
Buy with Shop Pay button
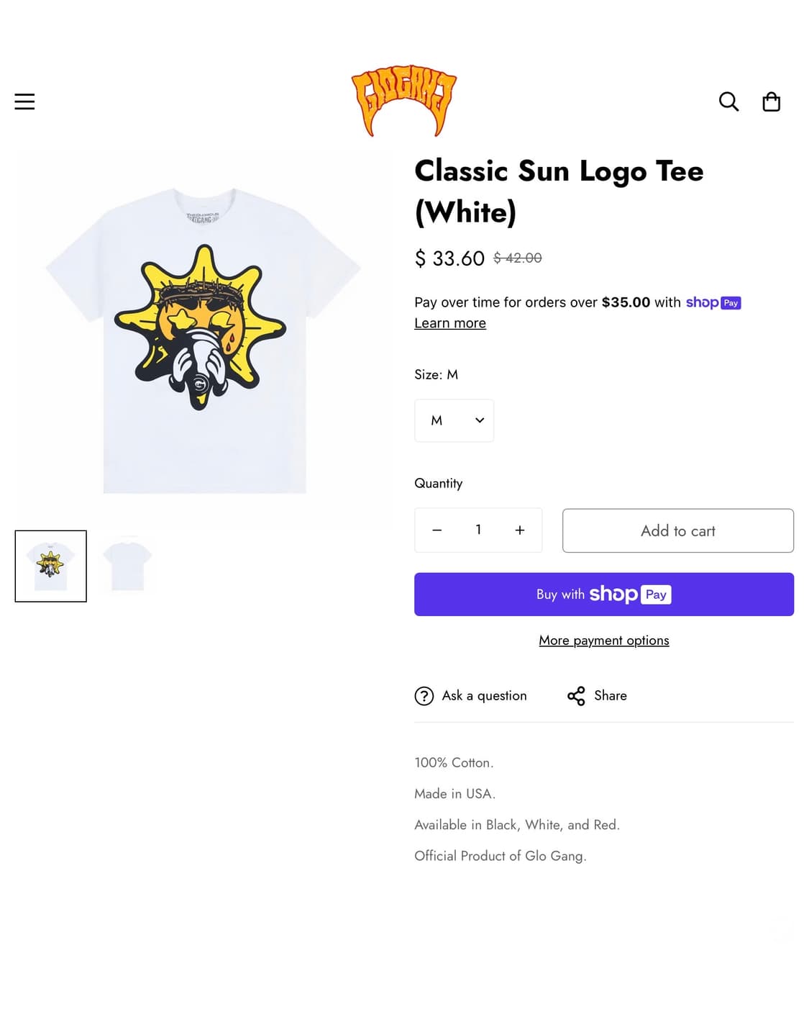click(x=604, y=595)
